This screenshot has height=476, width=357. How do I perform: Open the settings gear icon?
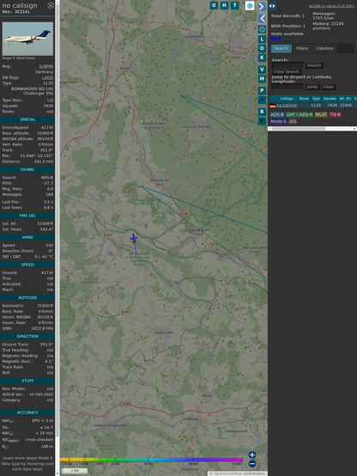(262, 29)
